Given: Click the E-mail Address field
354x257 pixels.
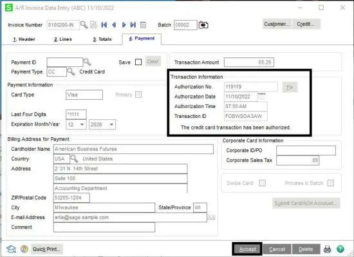Looking at the screenshot, I should (130, 218).
